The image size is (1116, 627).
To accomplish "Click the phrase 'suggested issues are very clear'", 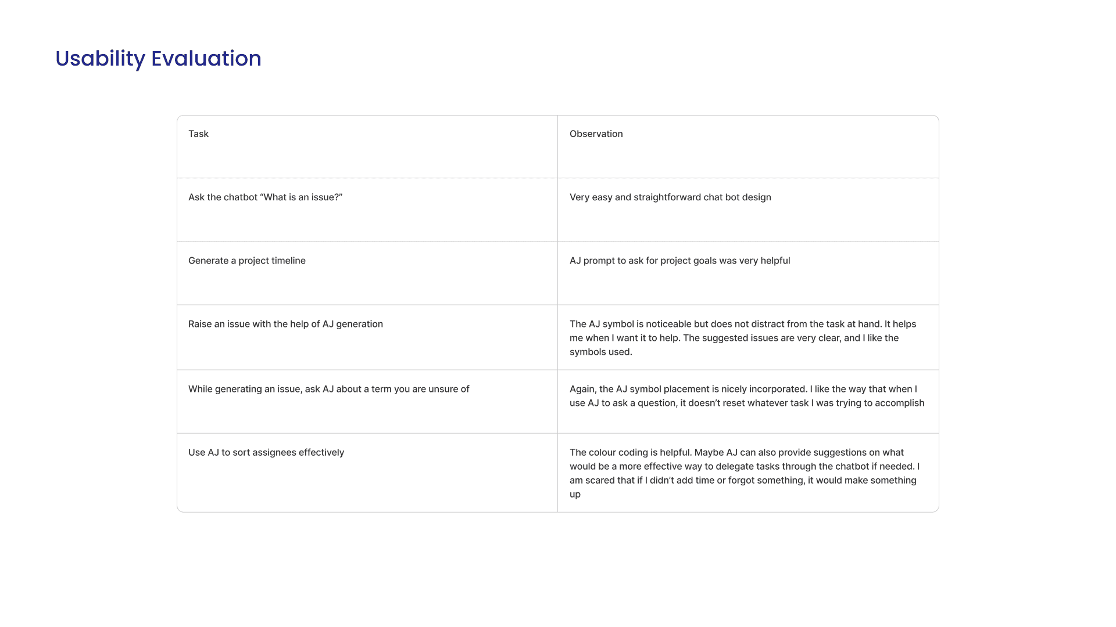I will pos(772,338).
